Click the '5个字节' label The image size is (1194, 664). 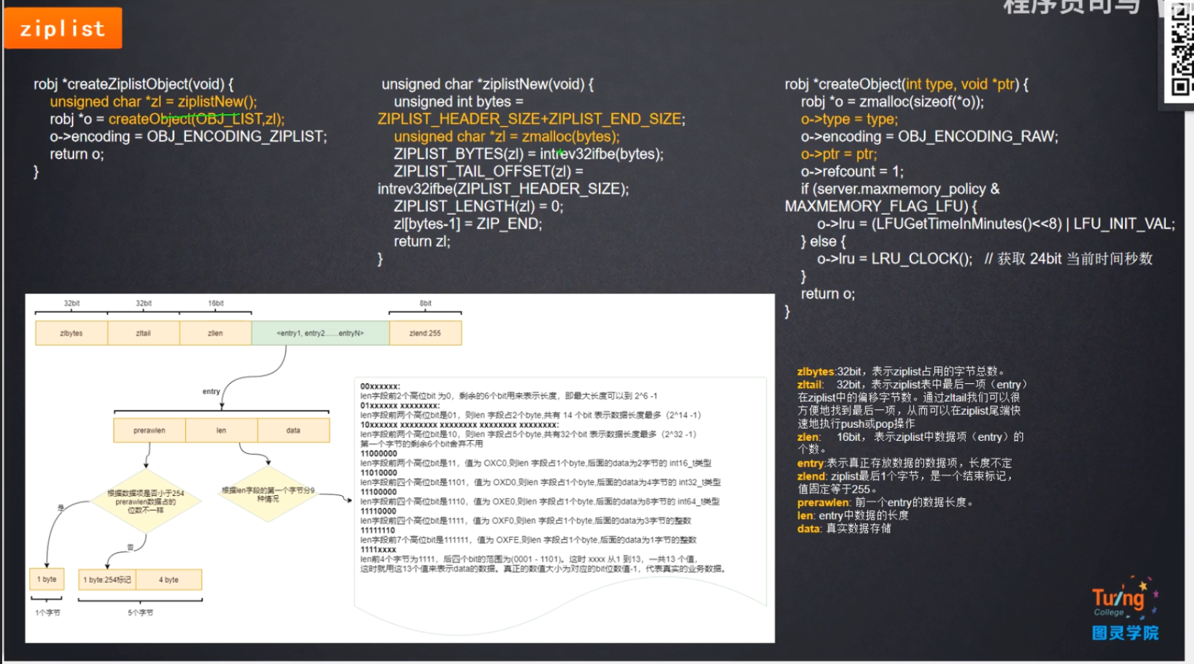[x=141, y=613]
